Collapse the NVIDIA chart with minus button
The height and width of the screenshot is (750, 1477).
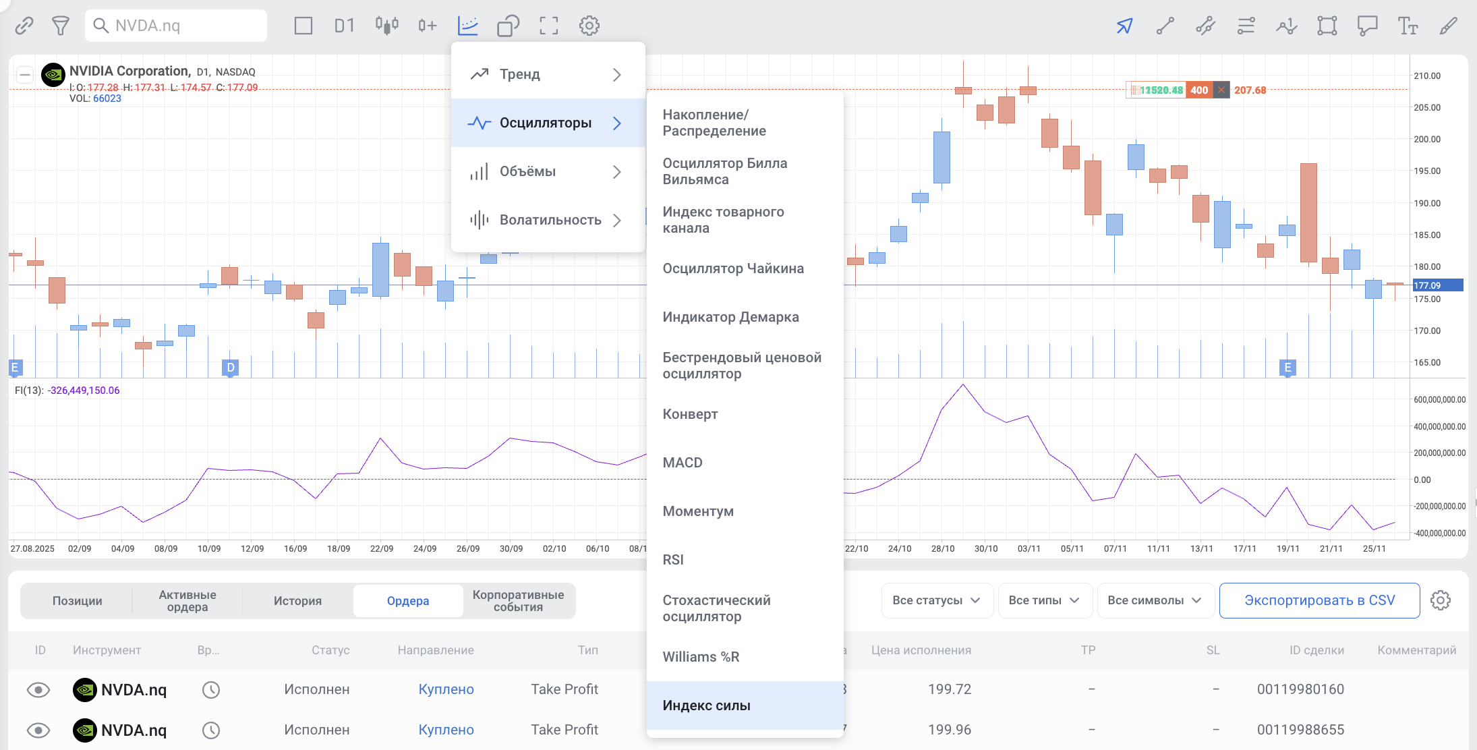point(25,74)
